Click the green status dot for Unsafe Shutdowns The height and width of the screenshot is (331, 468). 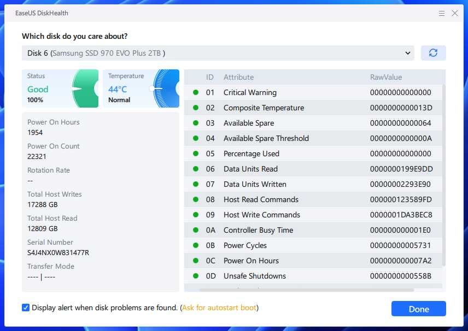196,276
